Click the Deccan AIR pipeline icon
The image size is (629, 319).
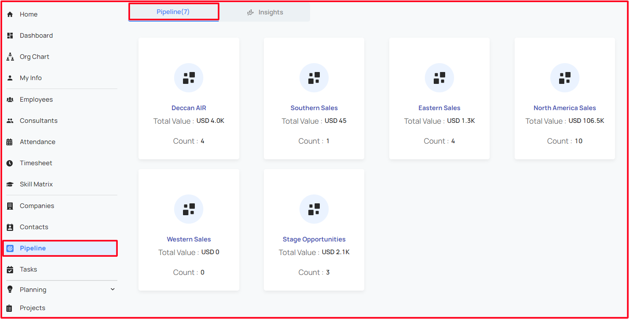(188, 78)
